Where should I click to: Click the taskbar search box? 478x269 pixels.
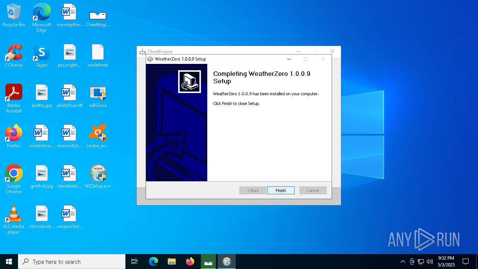click(x=72, y=262)
